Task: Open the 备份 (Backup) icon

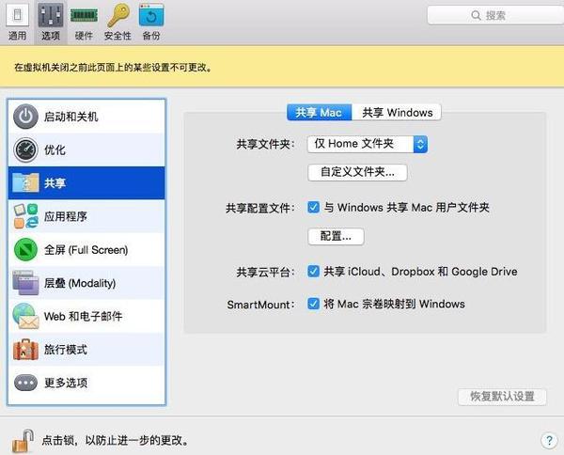Action: (x=151, y=15)
